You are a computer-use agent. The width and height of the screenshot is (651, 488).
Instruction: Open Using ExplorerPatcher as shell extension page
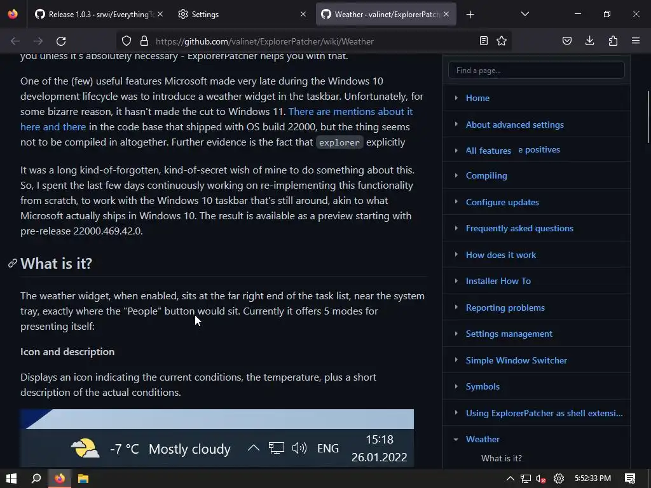(x=544, y=413)
